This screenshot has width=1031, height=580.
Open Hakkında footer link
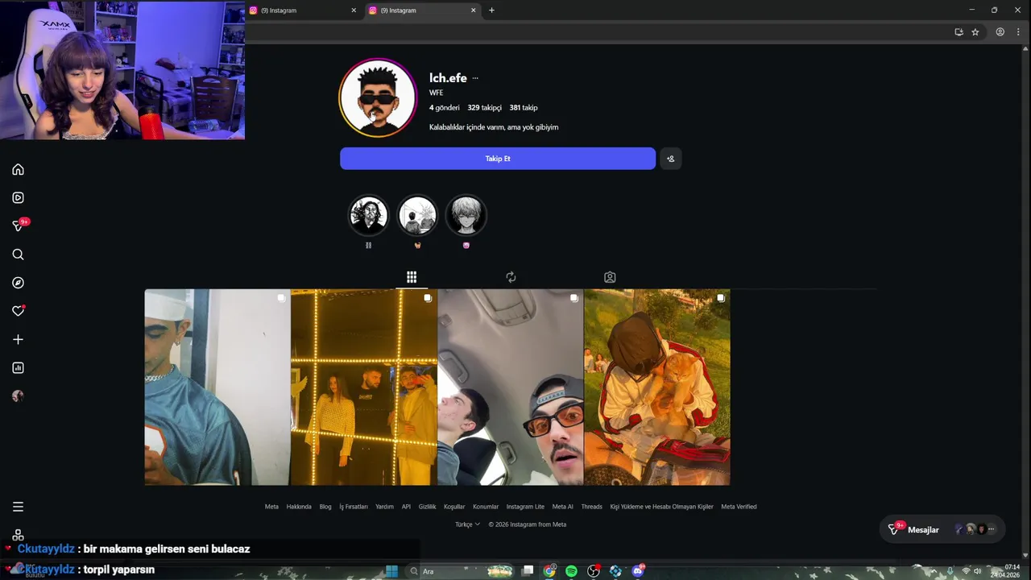(x=299, y=507)
